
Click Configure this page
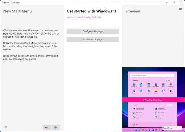[x=93, y=31]
